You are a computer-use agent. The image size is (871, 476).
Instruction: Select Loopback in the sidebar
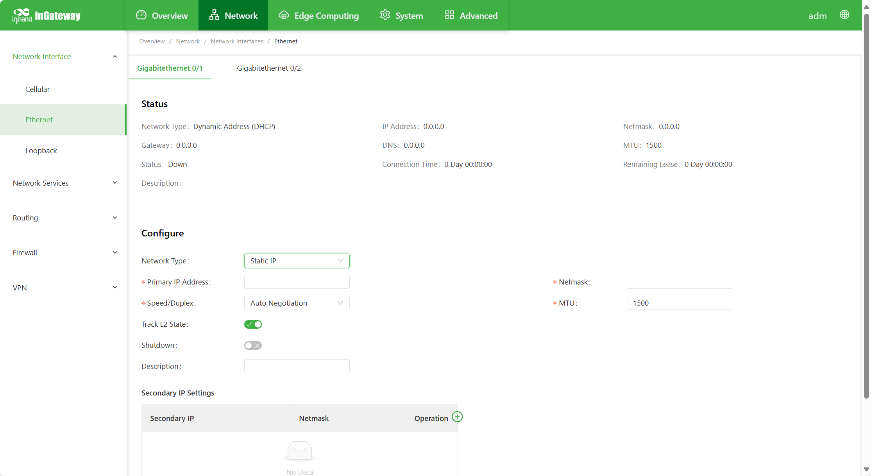[41, 150]
